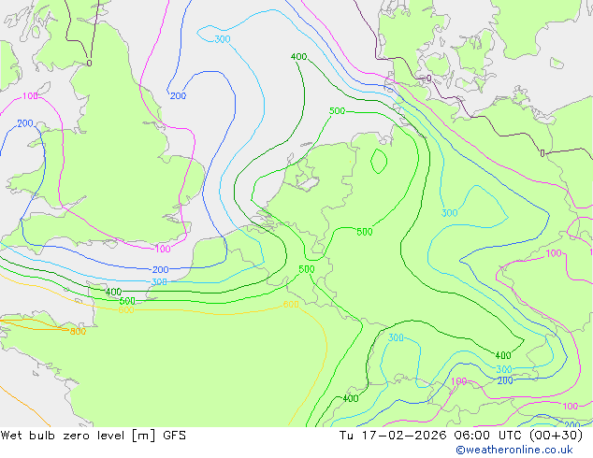Click the 0 label on the Germany-Poland border

(542, 153)
